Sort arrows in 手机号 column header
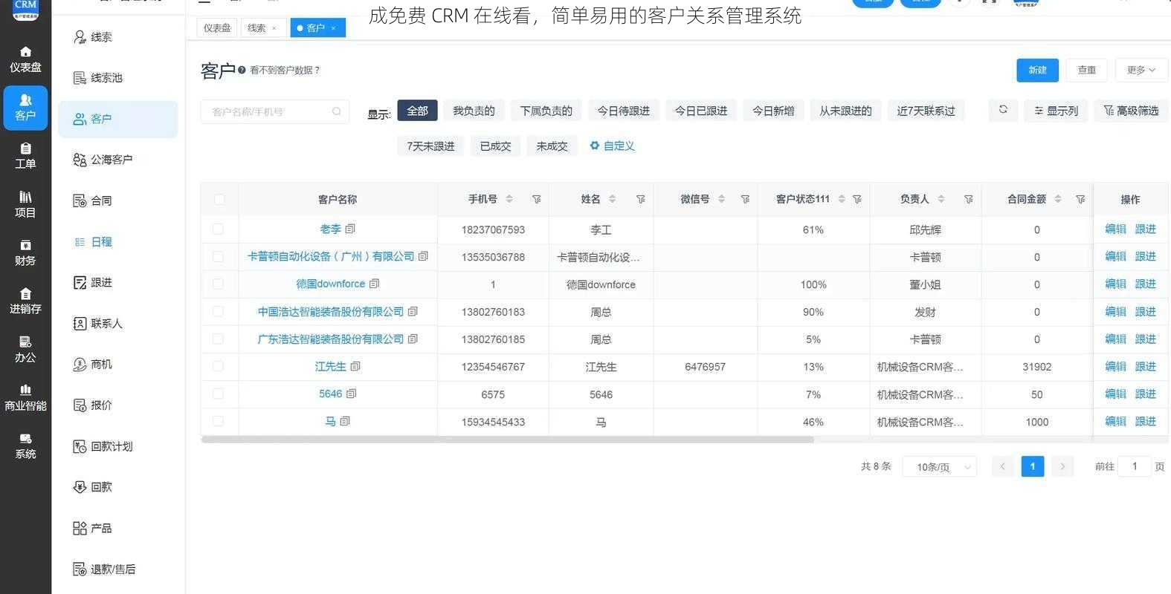The height and width of the screenshot is (594, 1171). (x=509, y=199)
